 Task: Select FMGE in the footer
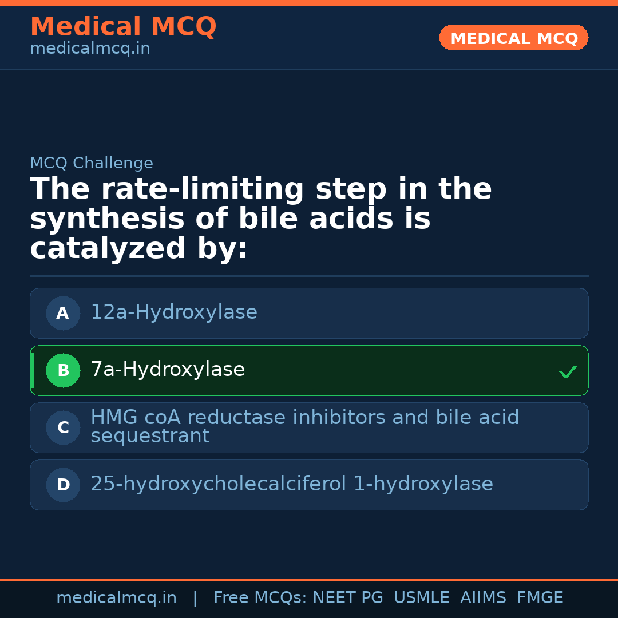[x=540, y=598]
